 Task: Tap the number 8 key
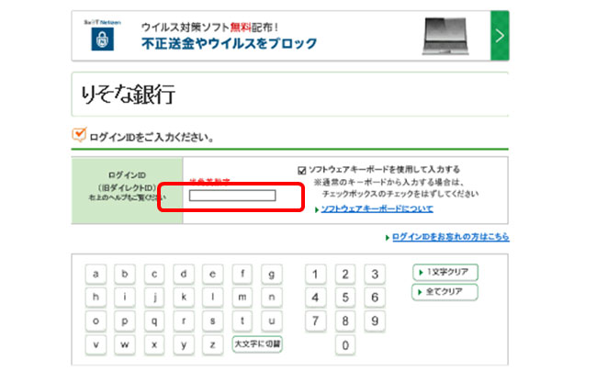coord(345,321)
